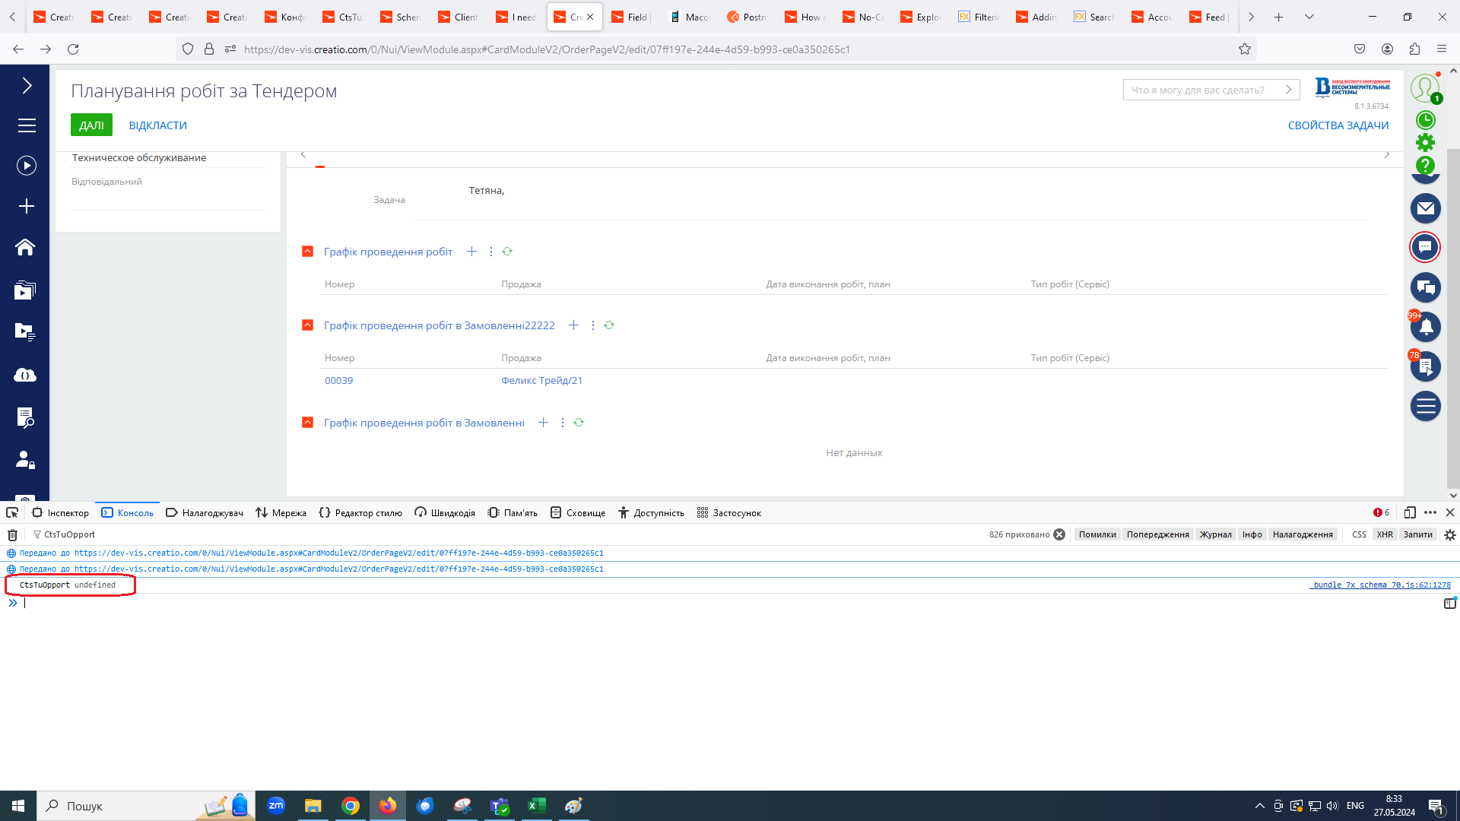Open Феликс Трейд/21 sale link

pyautogui.click(x=541, y=381)
